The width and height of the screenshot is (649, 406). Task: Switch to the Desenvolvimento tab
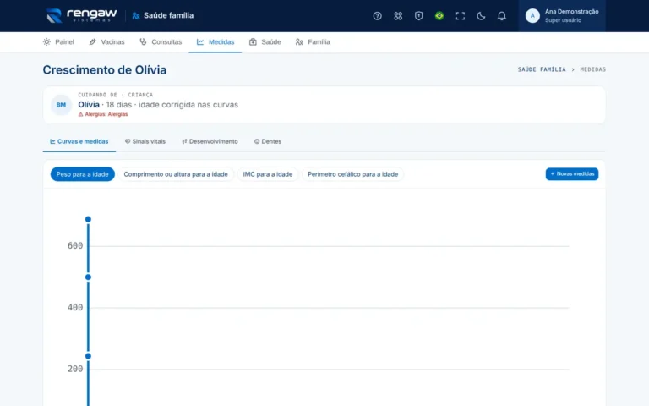(x=210, y=141)
